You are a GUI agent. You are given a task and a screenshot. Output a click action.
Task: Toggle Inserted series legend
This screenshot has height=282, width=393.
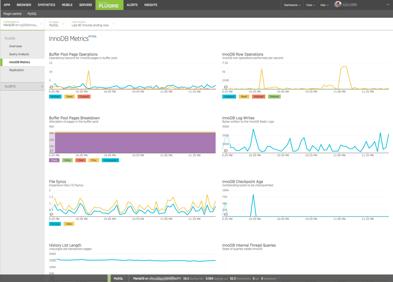[x=258, y=96]
